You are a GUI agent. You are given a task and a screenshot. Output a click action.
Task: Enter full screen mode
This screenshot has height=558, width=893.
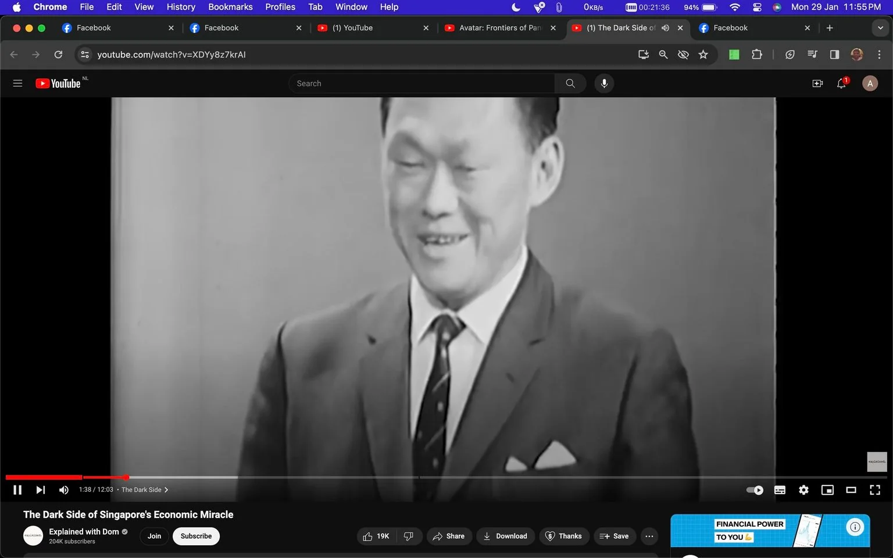click(x=875, y=490)
